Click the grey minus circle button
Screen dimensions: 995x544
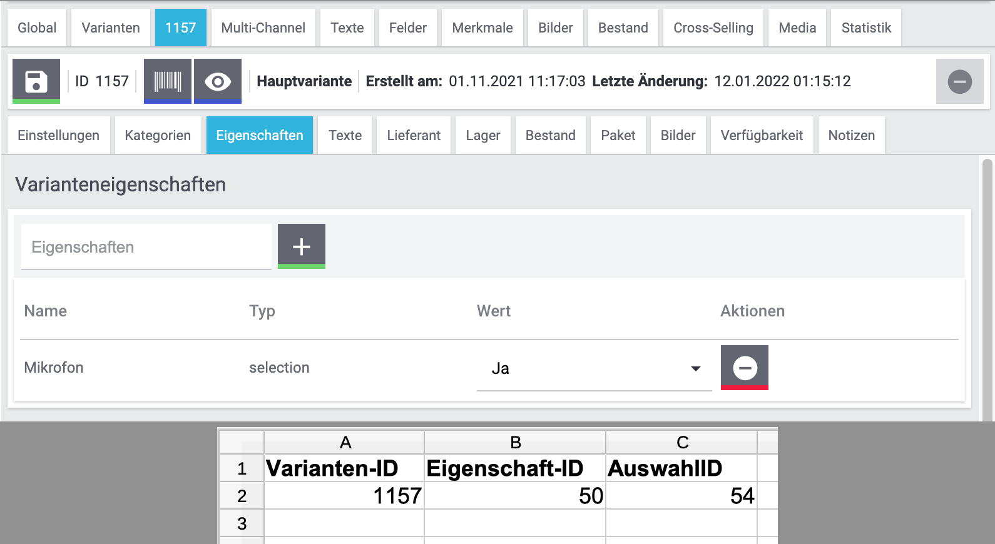[959, 81]
